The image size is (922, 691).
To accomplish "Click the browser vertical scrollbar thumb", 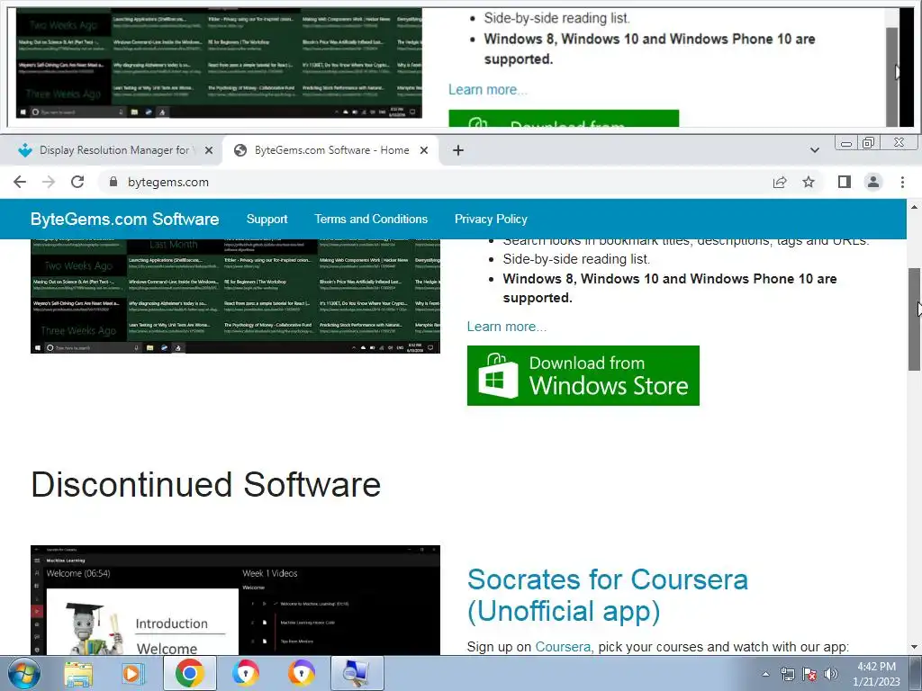I will point(914,319).
